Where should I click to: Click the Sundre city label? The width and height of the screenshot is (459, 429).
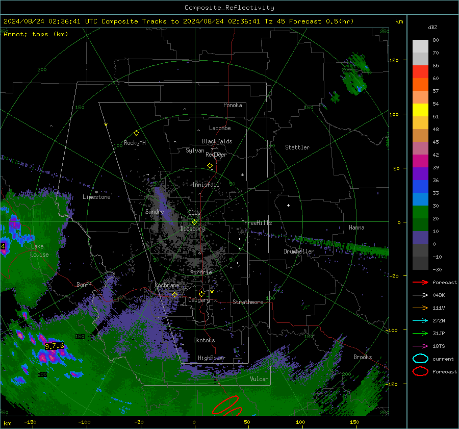click(155, 212)
